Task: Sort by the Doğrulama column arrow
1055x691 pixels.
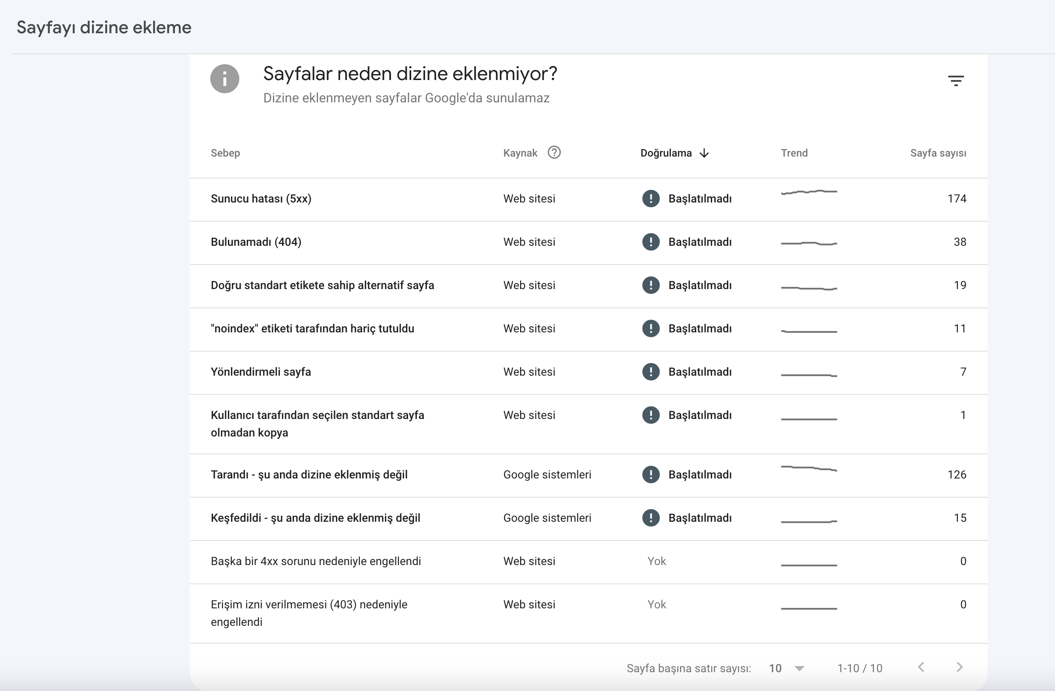Action: tap(704, 154)
